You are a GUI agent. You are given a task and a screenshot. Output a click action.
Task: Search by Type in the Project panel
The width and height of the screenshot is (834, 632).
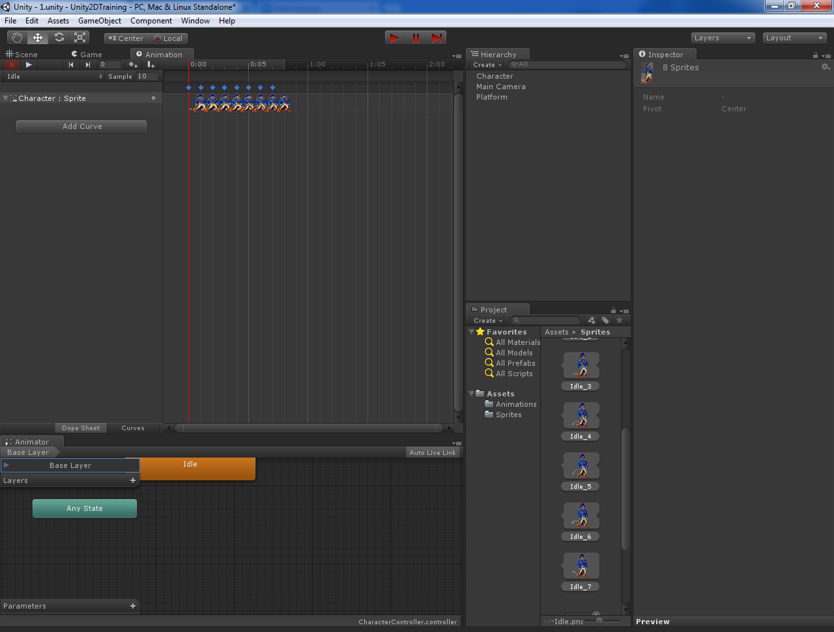pos(591,320)
